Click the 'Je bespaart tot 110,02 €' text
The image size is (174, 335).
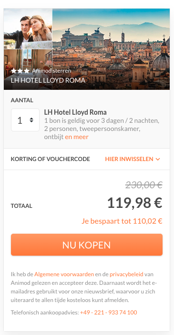(122, 221)
